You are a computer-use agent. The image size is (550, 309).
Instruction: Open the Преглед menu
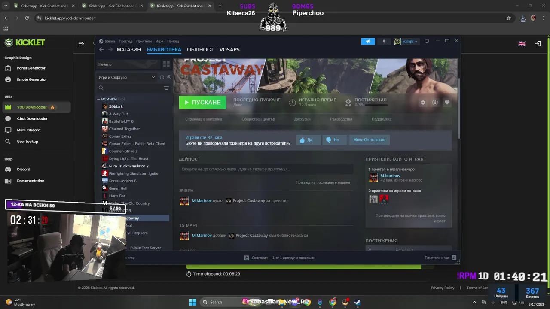pyautogui.click(x=125, y=41)
